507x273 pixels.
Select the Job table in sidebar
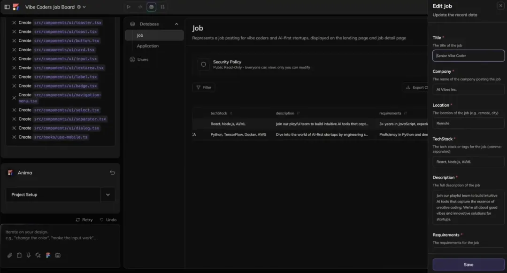(x=154, y=35)
